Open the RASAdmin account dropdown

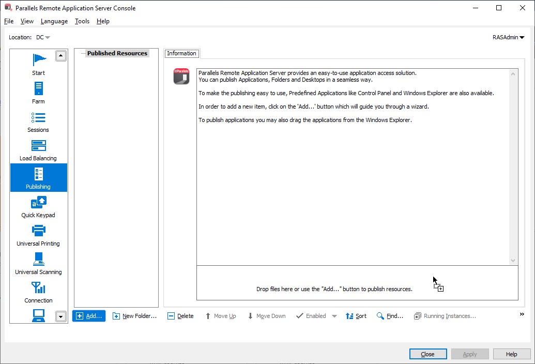click(x=509, y=37)
